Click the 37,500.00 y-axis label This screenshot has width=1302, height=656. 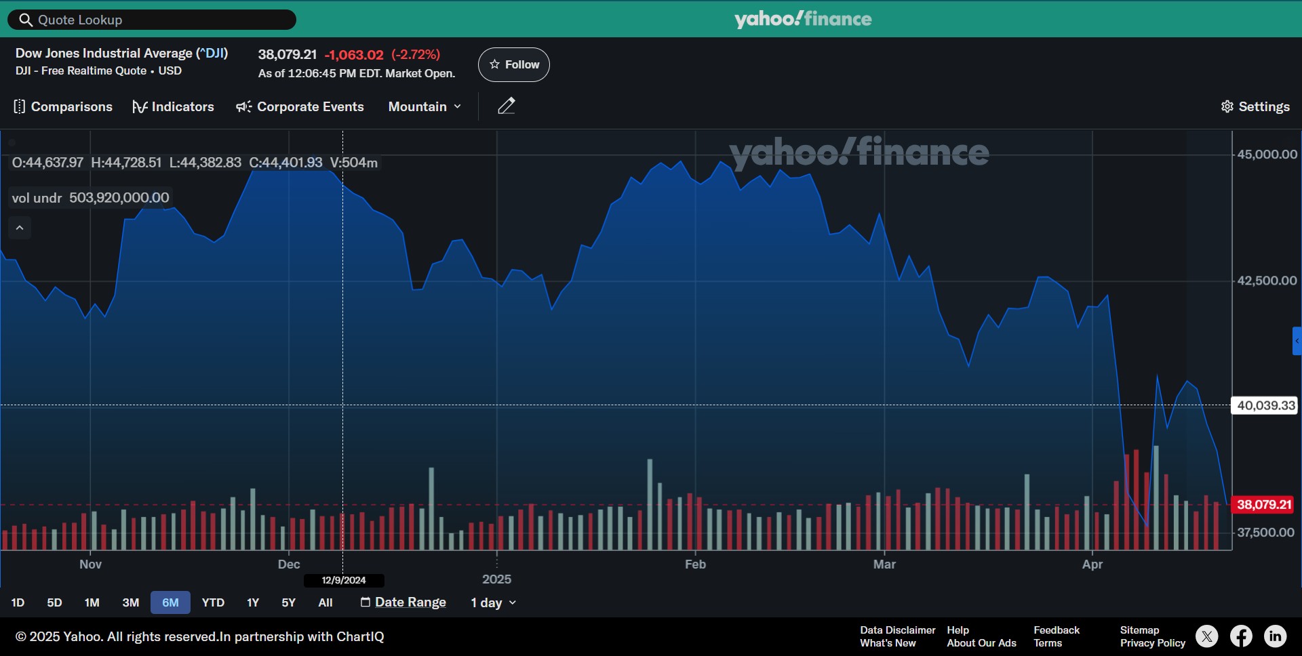click(1265, 533)
